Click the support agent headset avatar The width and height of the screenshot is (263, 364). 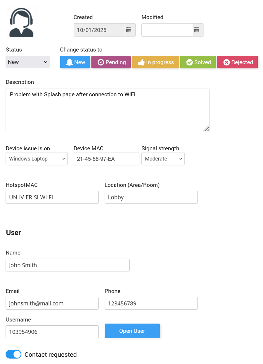(21, 23)
